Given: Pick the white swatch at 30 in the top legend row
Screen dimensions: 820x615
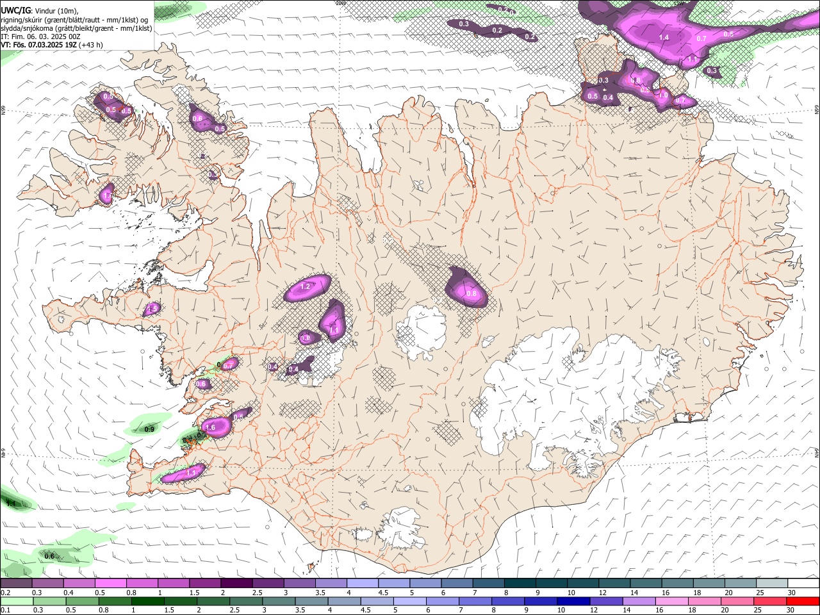Looking at the screenshot, I should (803, 584).
